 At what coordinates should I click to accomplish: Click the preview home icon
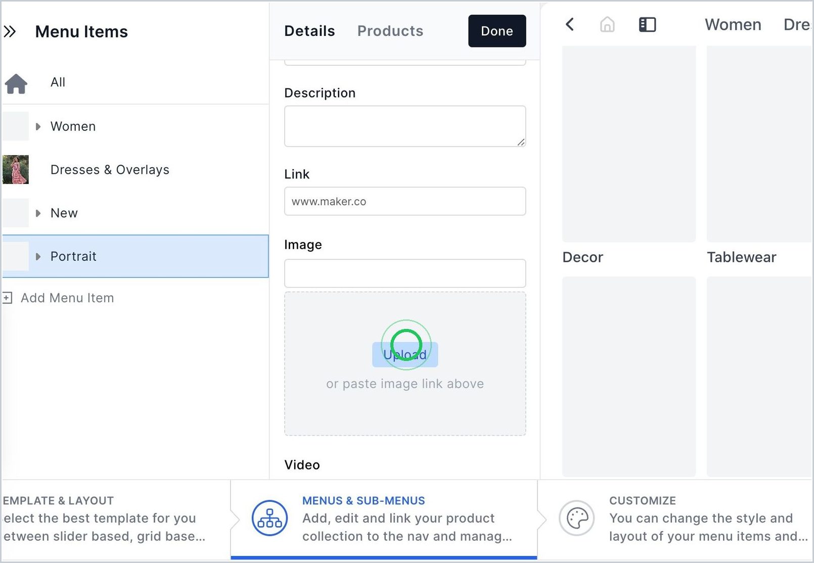607,24
